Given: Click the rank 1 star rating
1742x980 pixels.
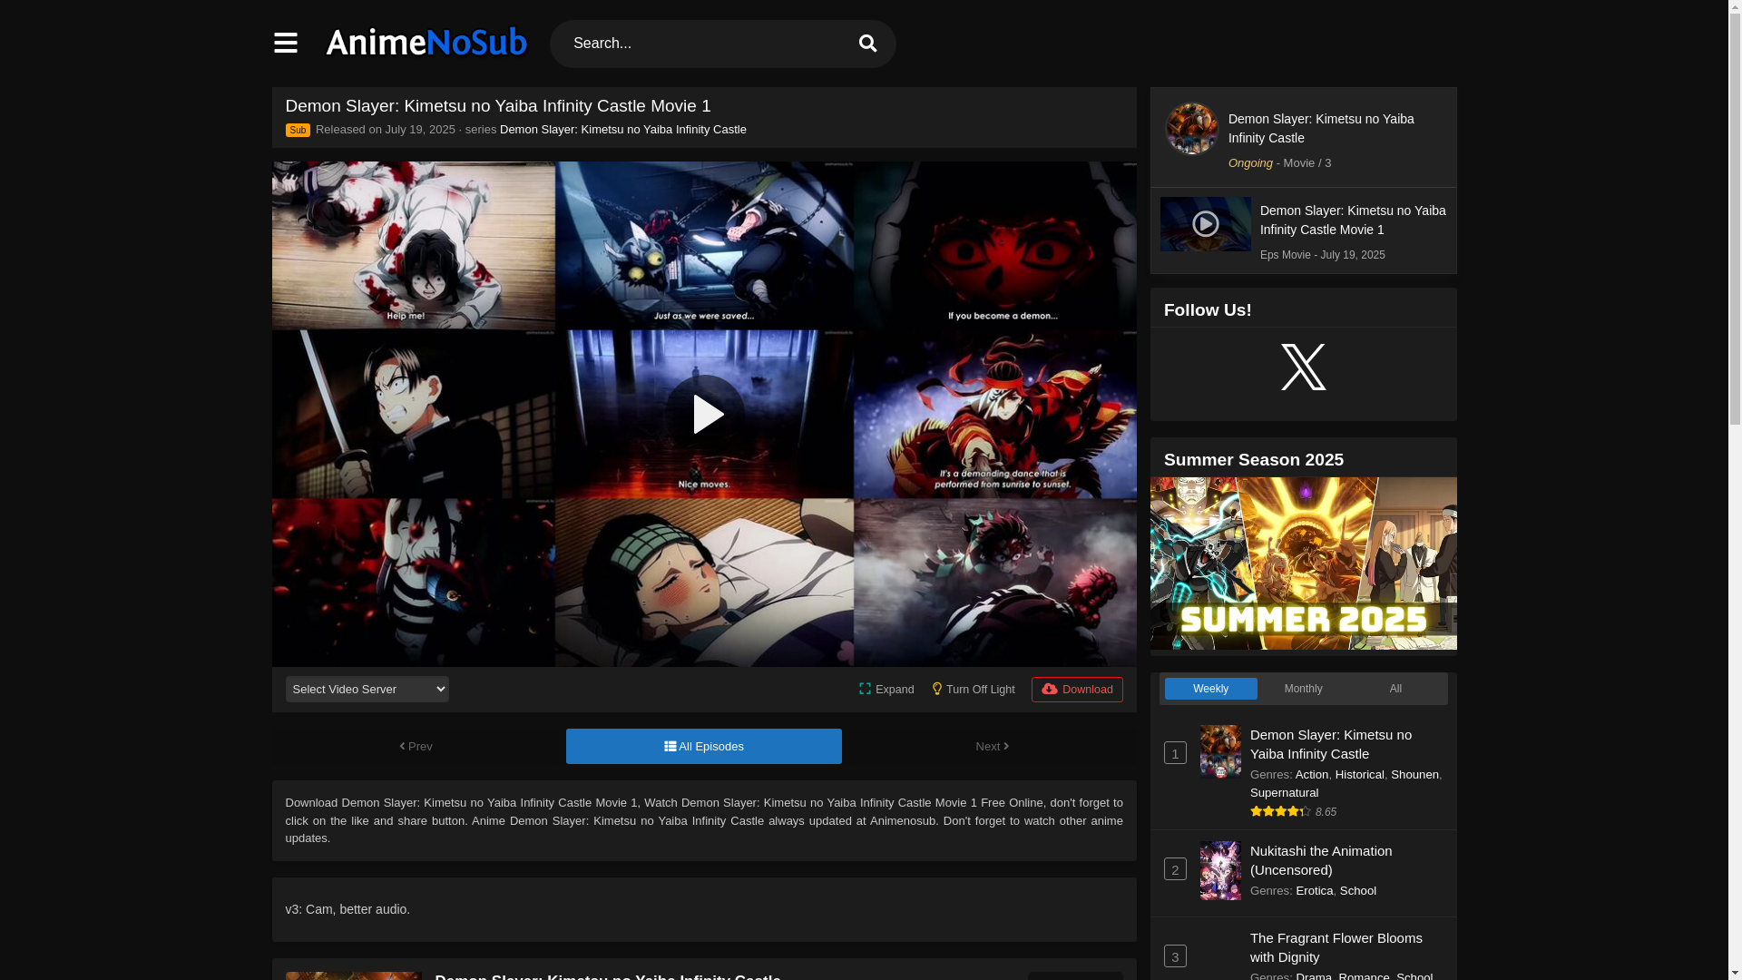Looking at the screenshot, I should pyautogui.click(x=1280, y=811).
